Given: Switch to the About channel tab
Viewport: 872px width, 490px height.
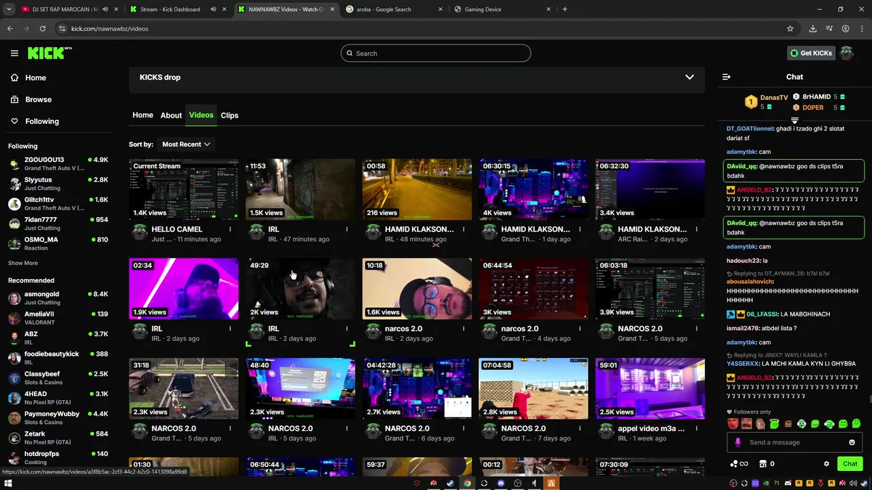Looking at the screenshot, I should pyautogui.click(x=171, y=115).
